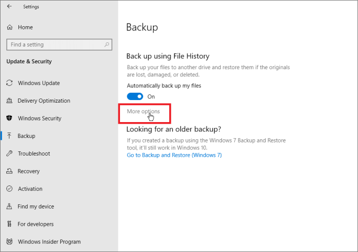Click the back arrow in Settings title bar

9,7
